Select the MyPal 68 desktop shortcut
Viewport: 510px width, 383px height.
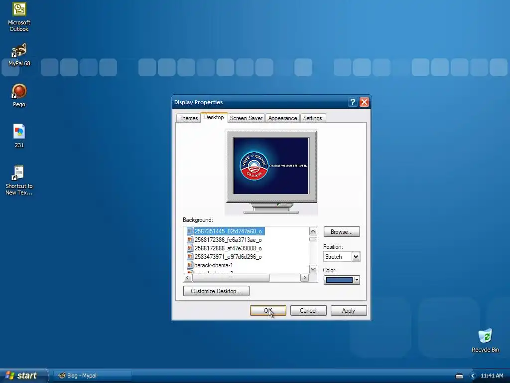19,55
